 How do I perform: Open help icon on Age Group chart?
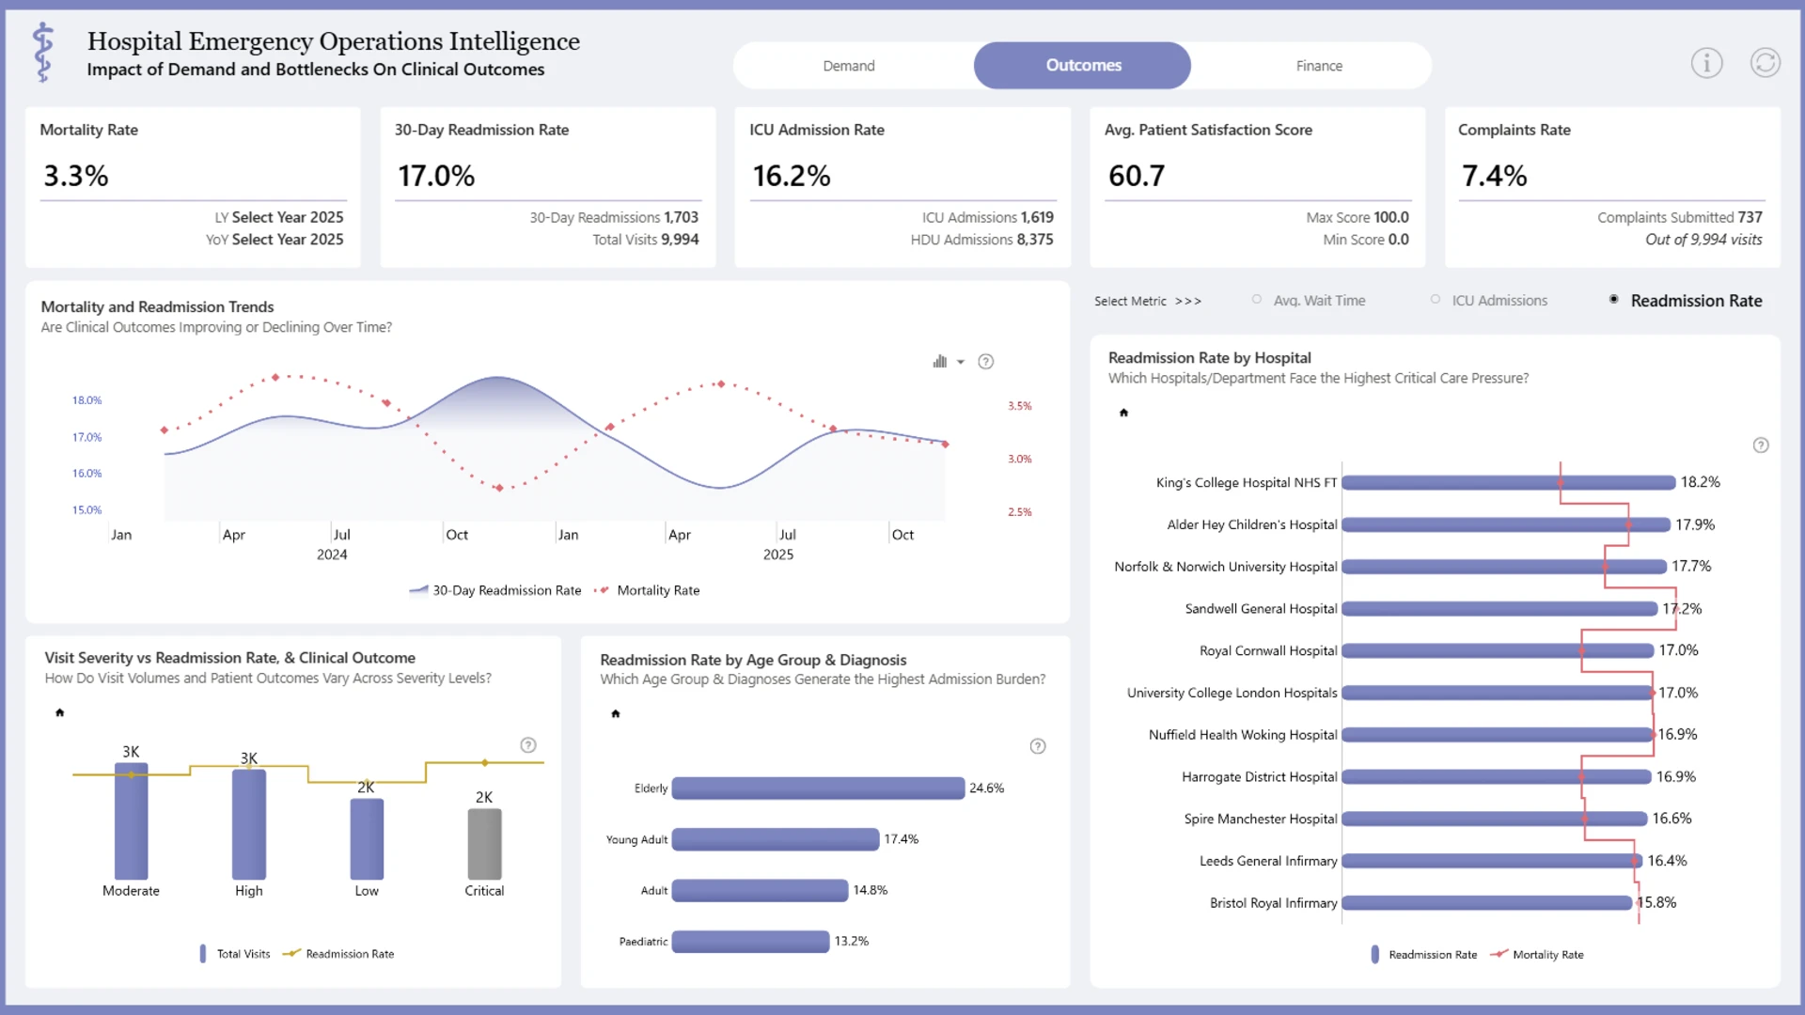(1038, 746)
